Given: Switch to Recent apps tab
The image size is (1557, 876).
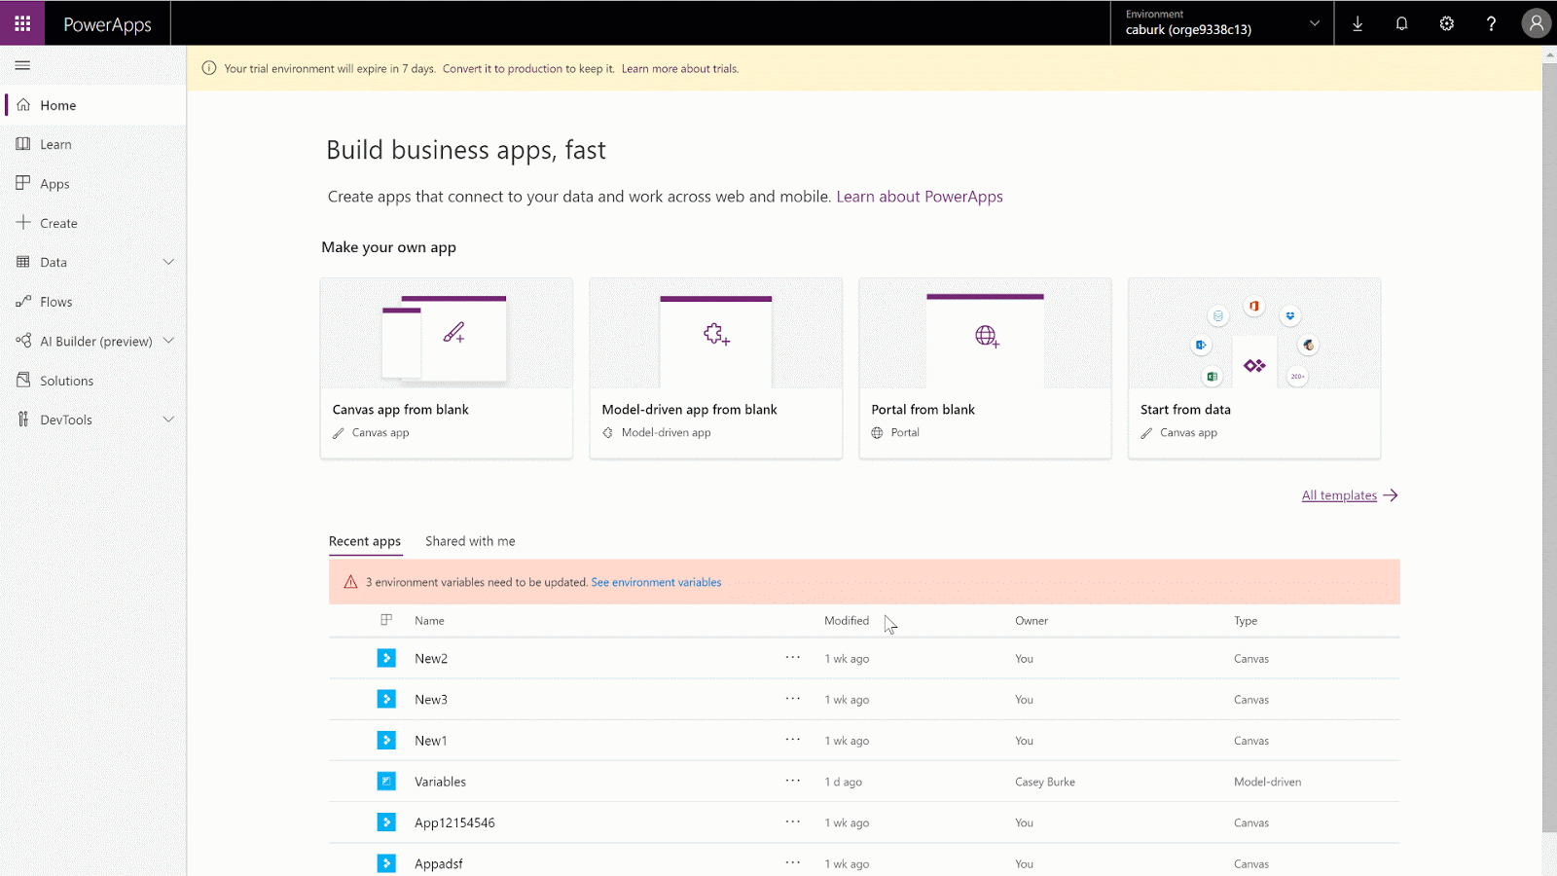Looking at the screenshot, I should (x=365, y=541).
